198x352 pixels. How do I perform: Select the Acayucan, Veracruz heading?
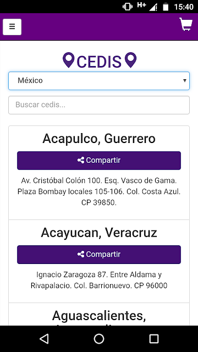pyautogui.click(x=99, y=233)
